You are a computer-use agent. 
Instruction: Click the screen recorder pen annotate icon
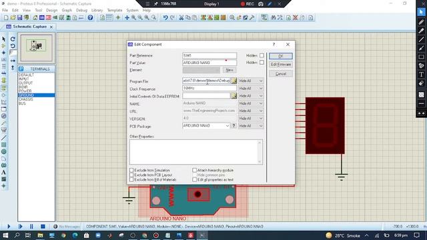click(x=270, y=4)
